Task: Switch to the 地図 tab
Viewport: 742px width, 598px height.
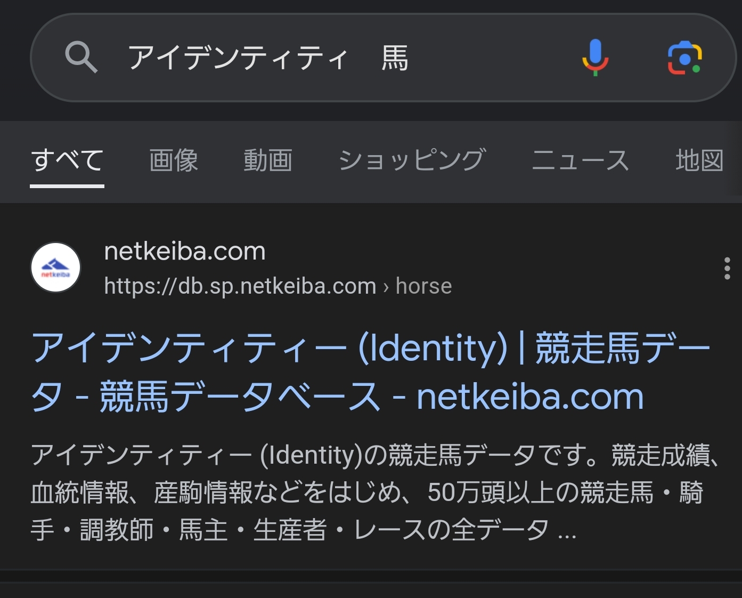Action: 699,160
